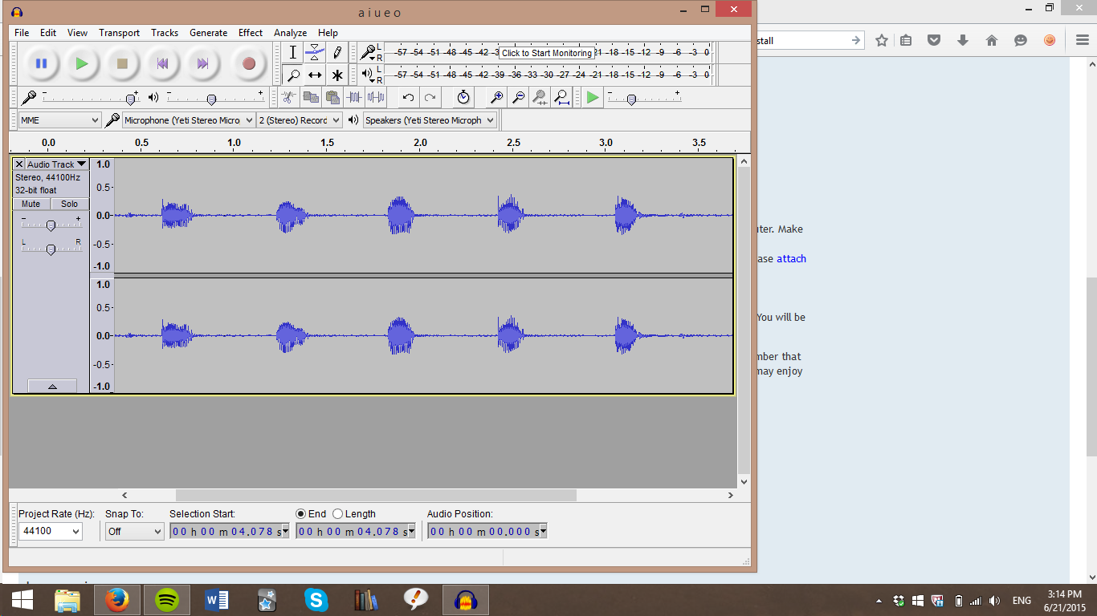The width and height of the screenshot is (1097, 616).
Task: Click the Skip to End button
Action: (x=203, y=63)
